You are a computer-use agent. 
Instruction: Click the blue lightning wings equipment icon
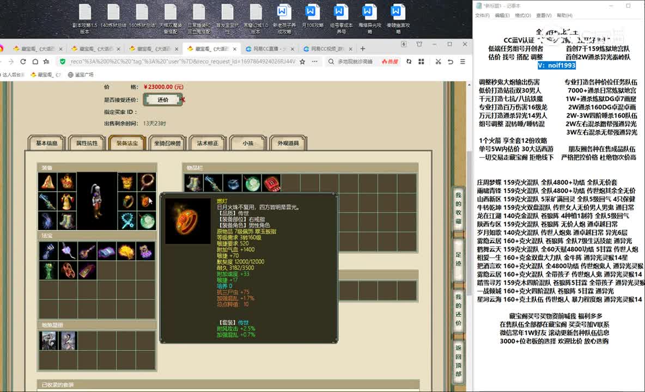[48, 220]
